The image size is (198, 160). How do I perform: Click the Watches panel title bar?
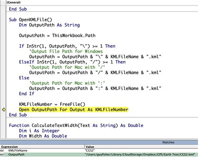pyautogui.click(x=99, y=142)
